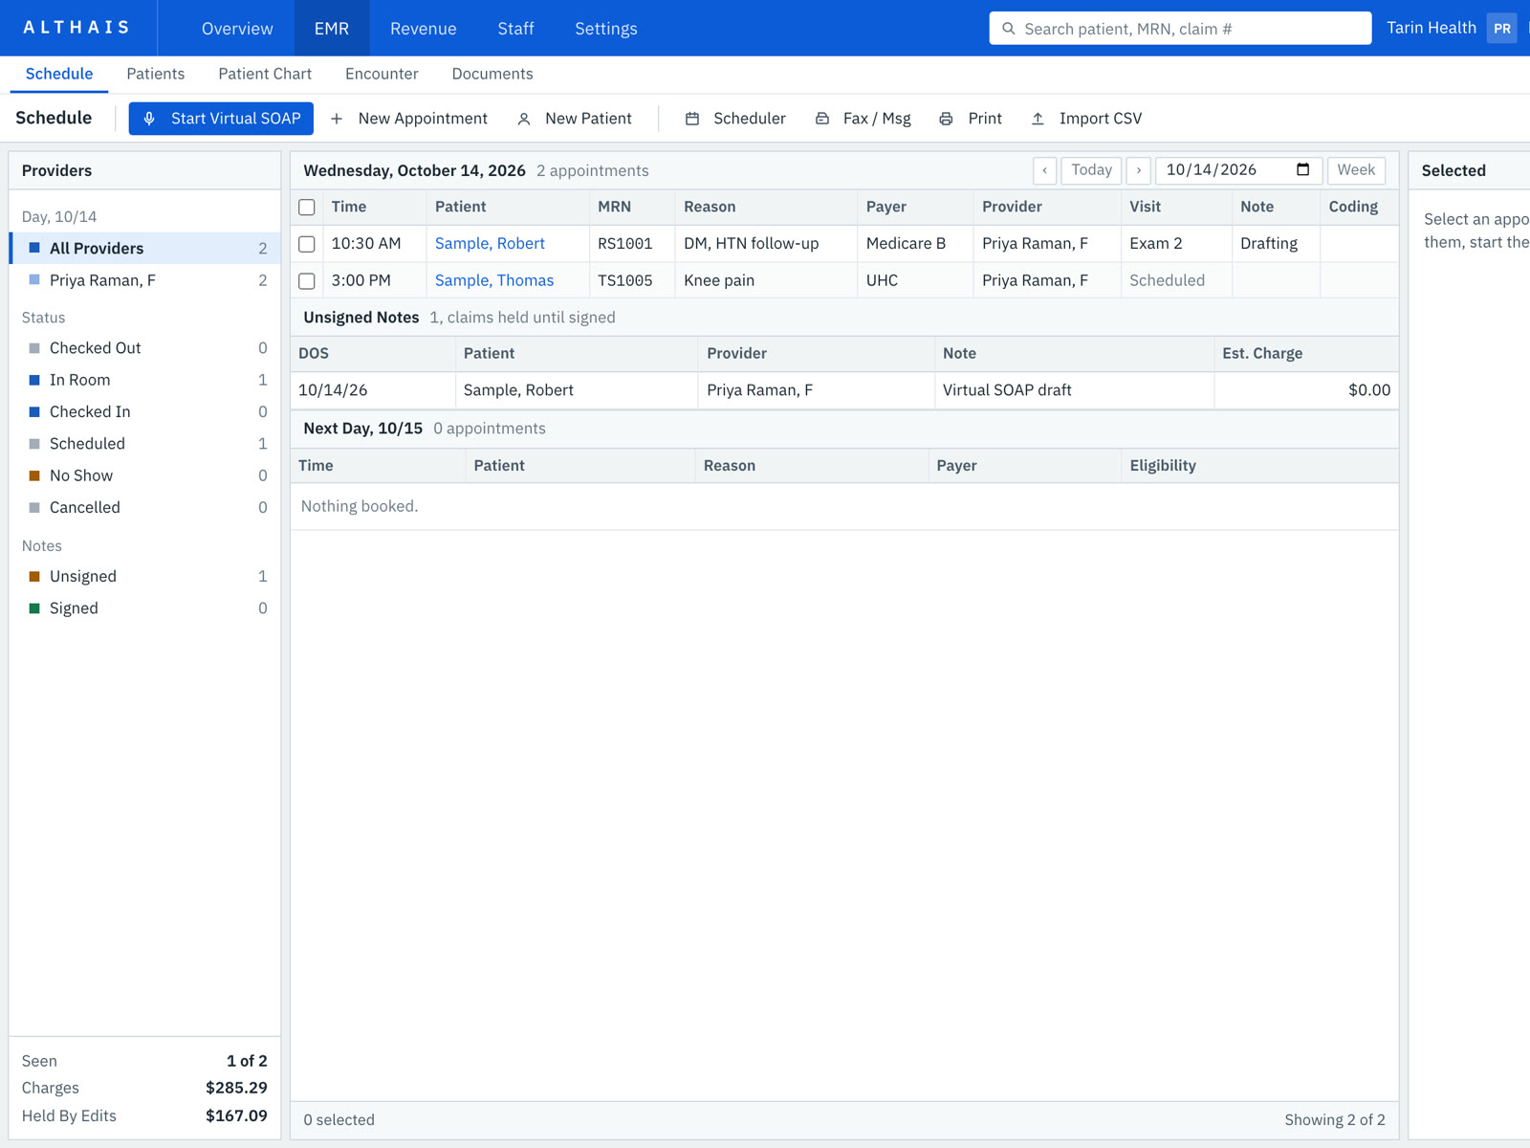Screen dimensions: 1530x1148
Task: Switch to the Encounter subtab
Action: 382,74
